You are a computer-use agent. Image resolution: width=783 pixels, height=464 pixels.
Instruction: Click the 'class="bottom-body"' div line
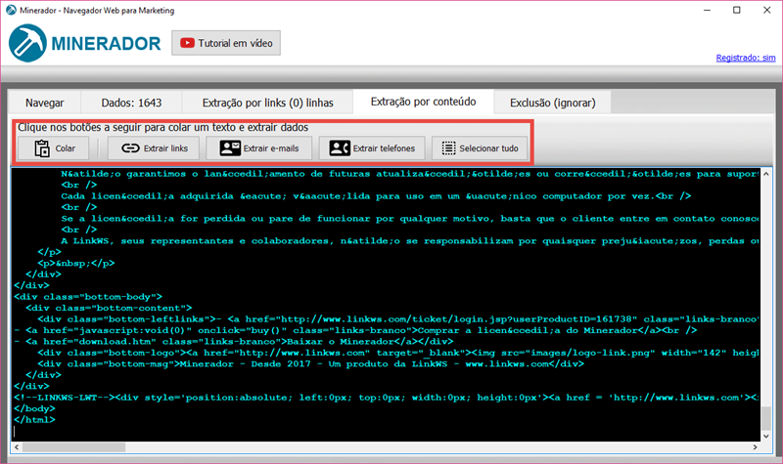[88, 297]
